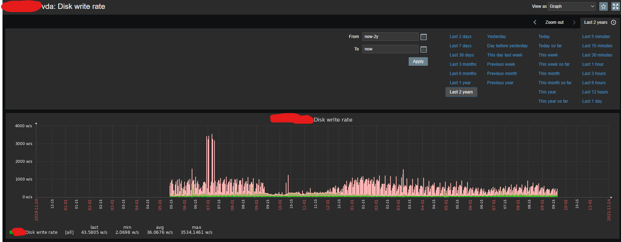Open calendar picker for To field
This screenshot has width=621, height=242.
point(424,49)
